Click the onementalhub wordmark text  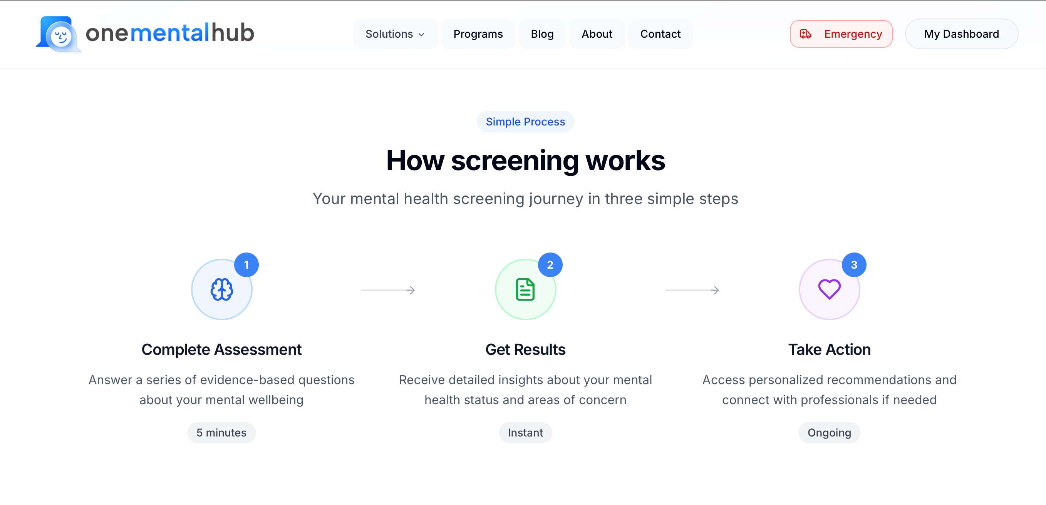(170, 33)
